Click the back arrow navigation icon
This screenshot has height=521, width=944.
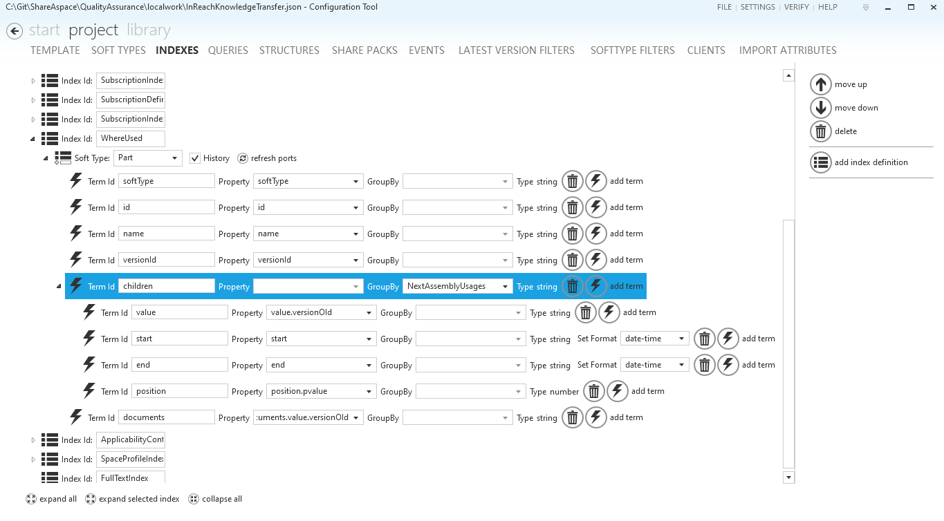click(14, 31)
